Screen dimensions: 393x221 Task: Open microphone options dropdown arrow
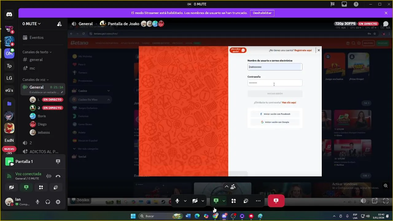[x=185, y=201]
